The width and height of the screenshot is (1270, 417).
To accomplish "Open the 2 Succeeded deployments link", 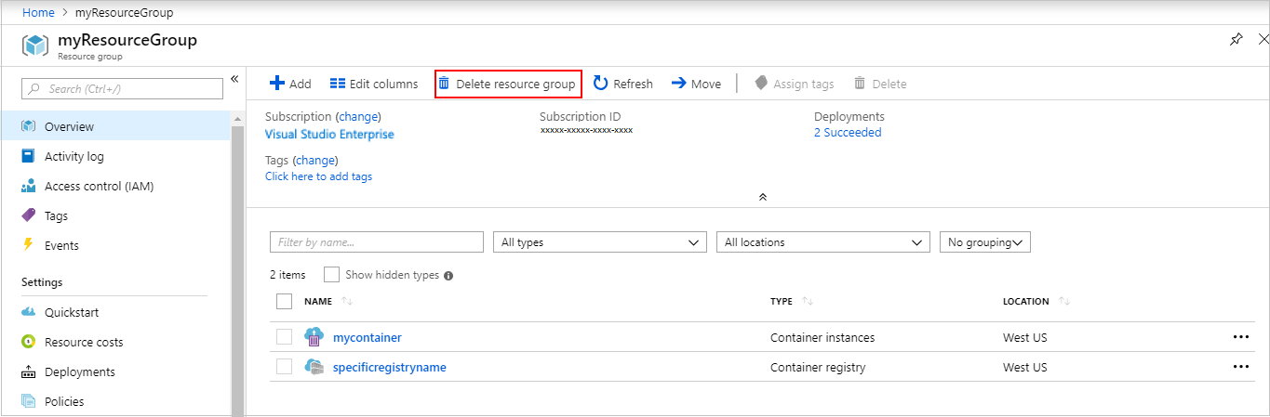I will (847, 132).
